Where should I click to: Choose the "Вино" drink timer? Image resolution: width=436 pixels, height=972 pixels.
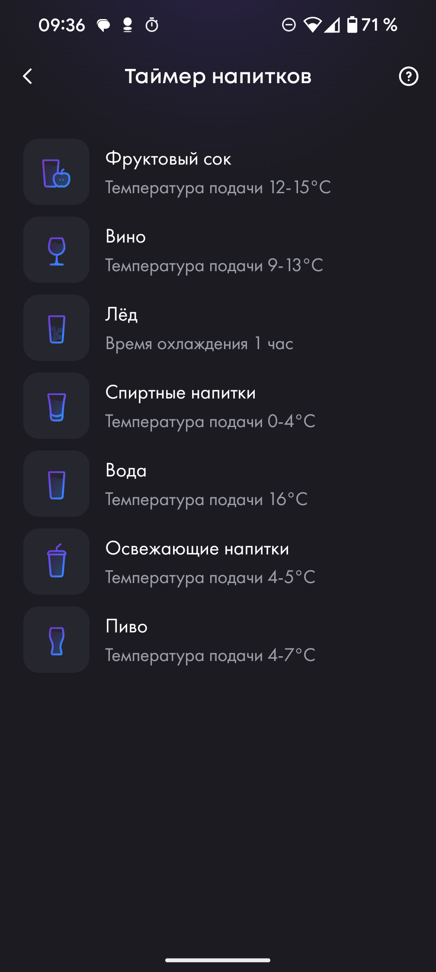point(126,237)
